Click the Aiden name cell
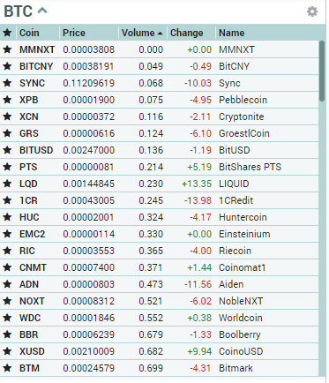The image size is (329, 383). tap(231, 284)
